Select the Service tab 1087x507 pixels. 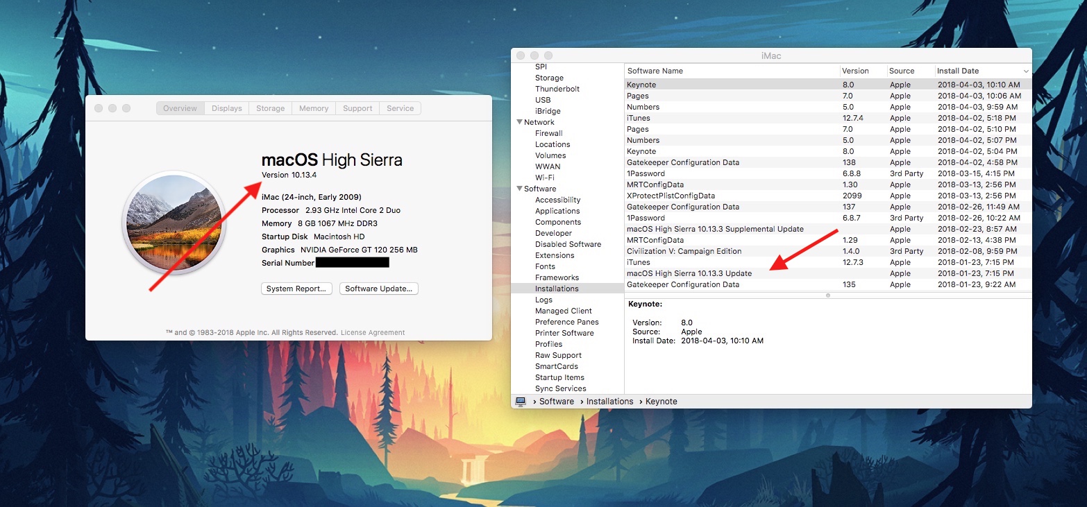click(x=401, y=108)
